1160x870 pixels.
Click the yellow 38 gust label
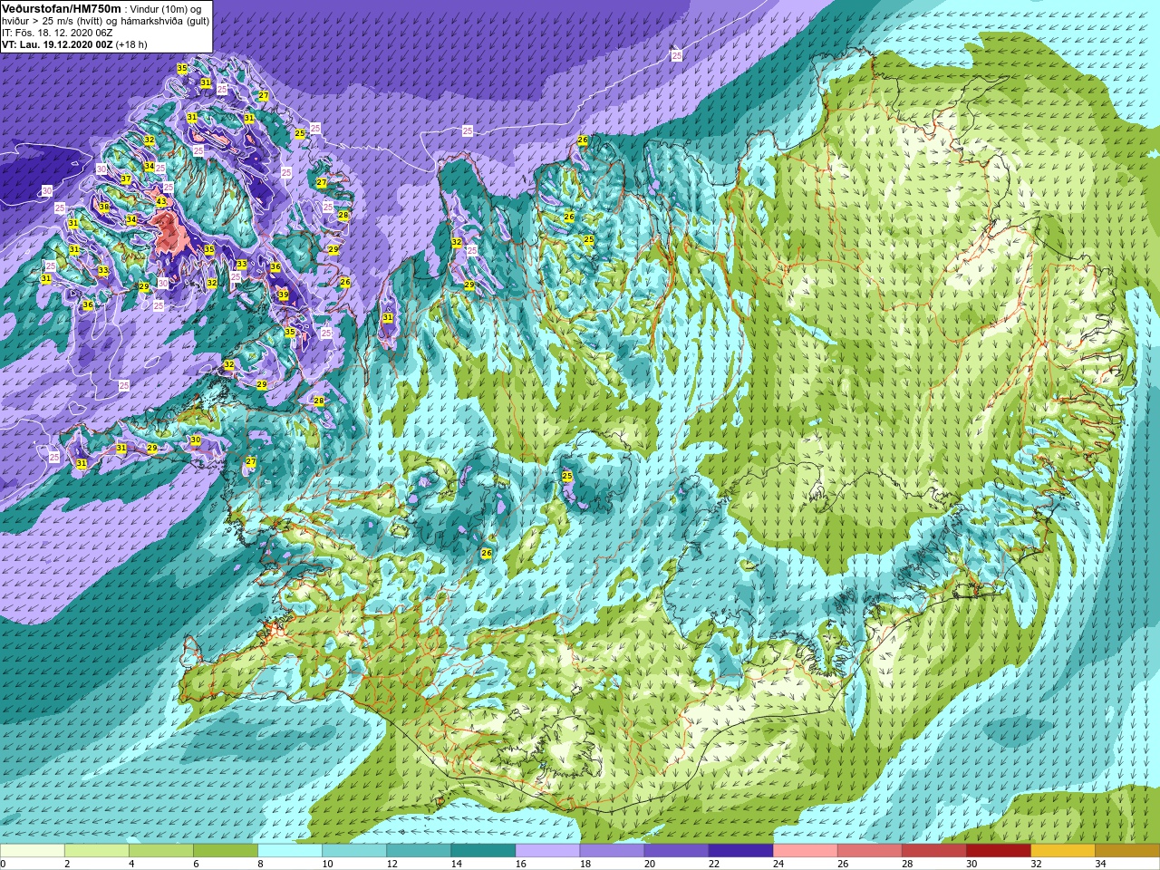pyautogui.click(x=104, y=208)
